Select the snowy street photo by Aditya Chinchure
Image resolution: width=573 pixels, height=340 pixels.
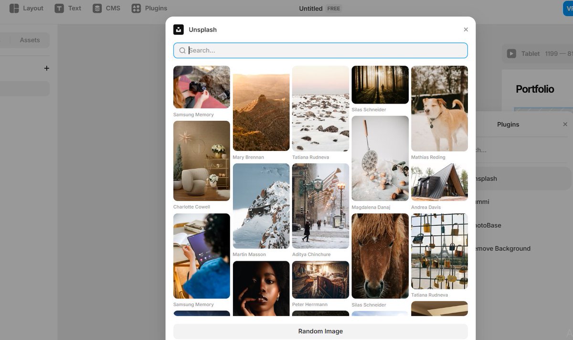pyautogui.click(x=320, y=206)
